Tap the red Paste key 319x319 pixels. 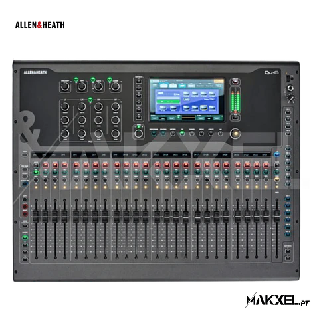click(x=25, y=207)
